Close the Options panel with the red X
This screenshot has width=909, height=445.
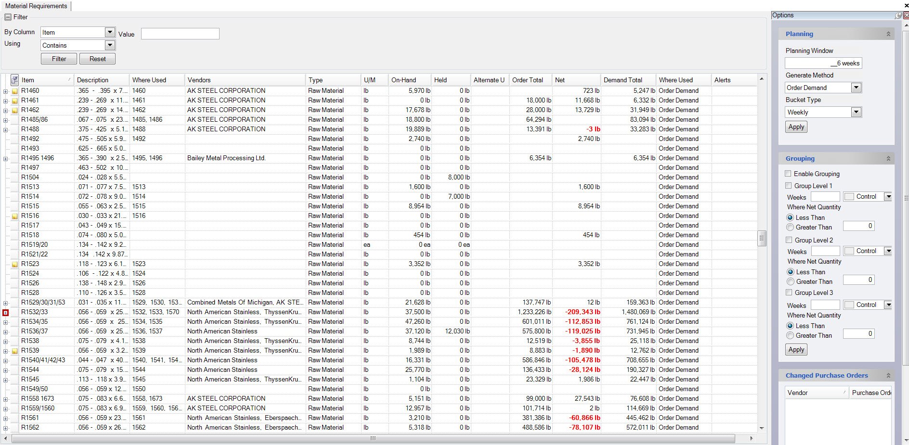tap(906, 15)
